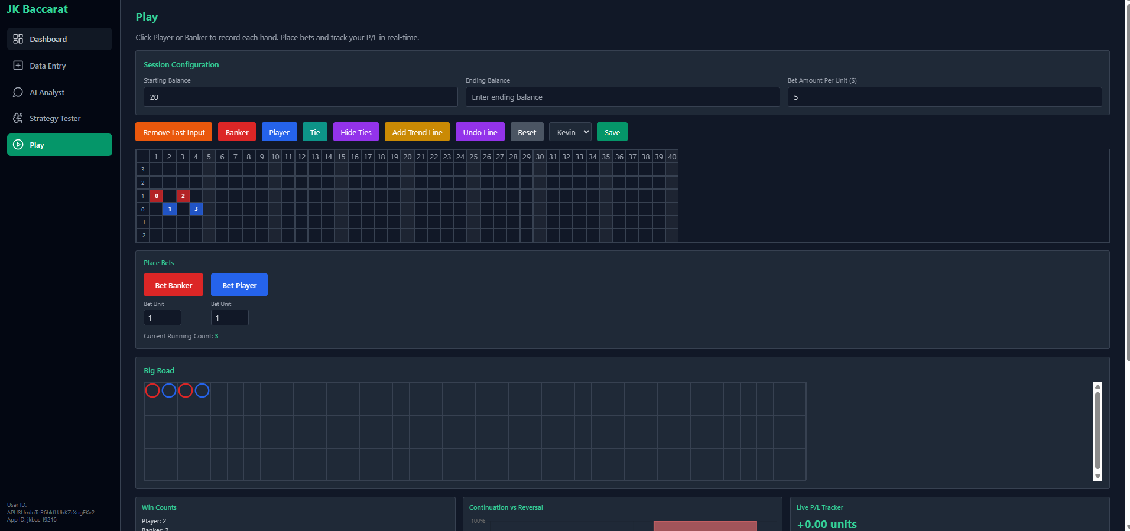Click first red circle in Big Road
Viewport: 1130px width, 531px height.
coord(152,390)
